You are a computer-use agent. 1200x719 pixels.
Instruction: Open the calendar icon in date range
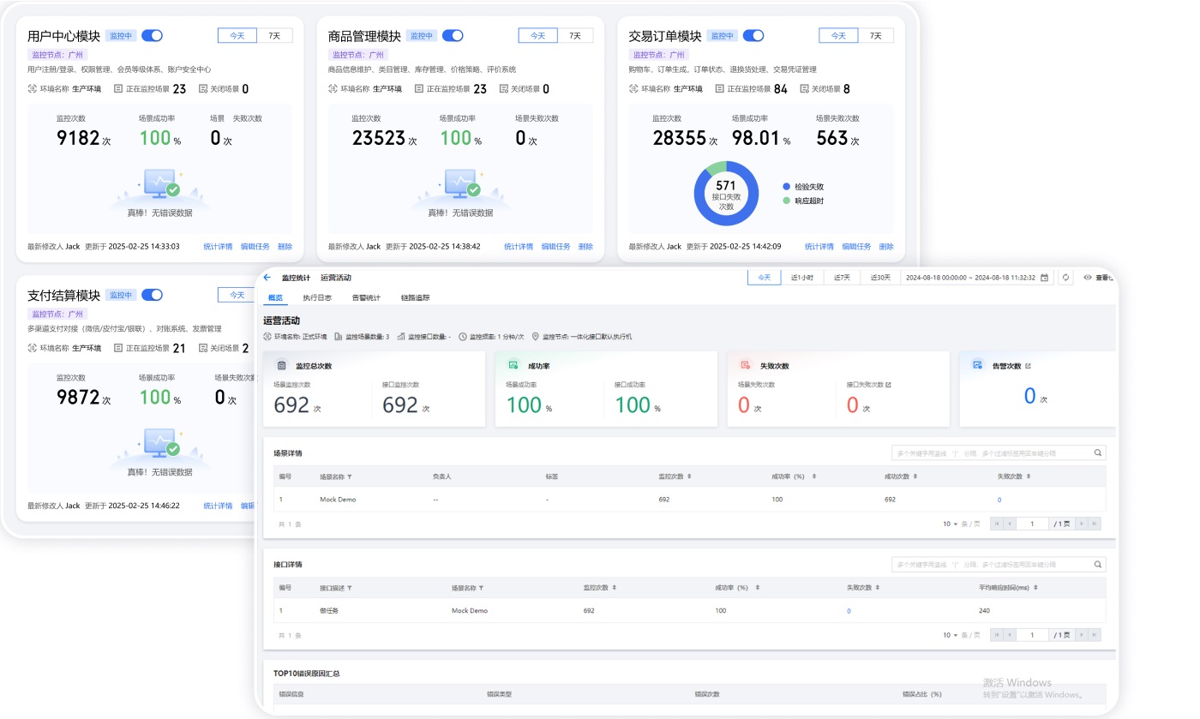[x=1044, y=278]
